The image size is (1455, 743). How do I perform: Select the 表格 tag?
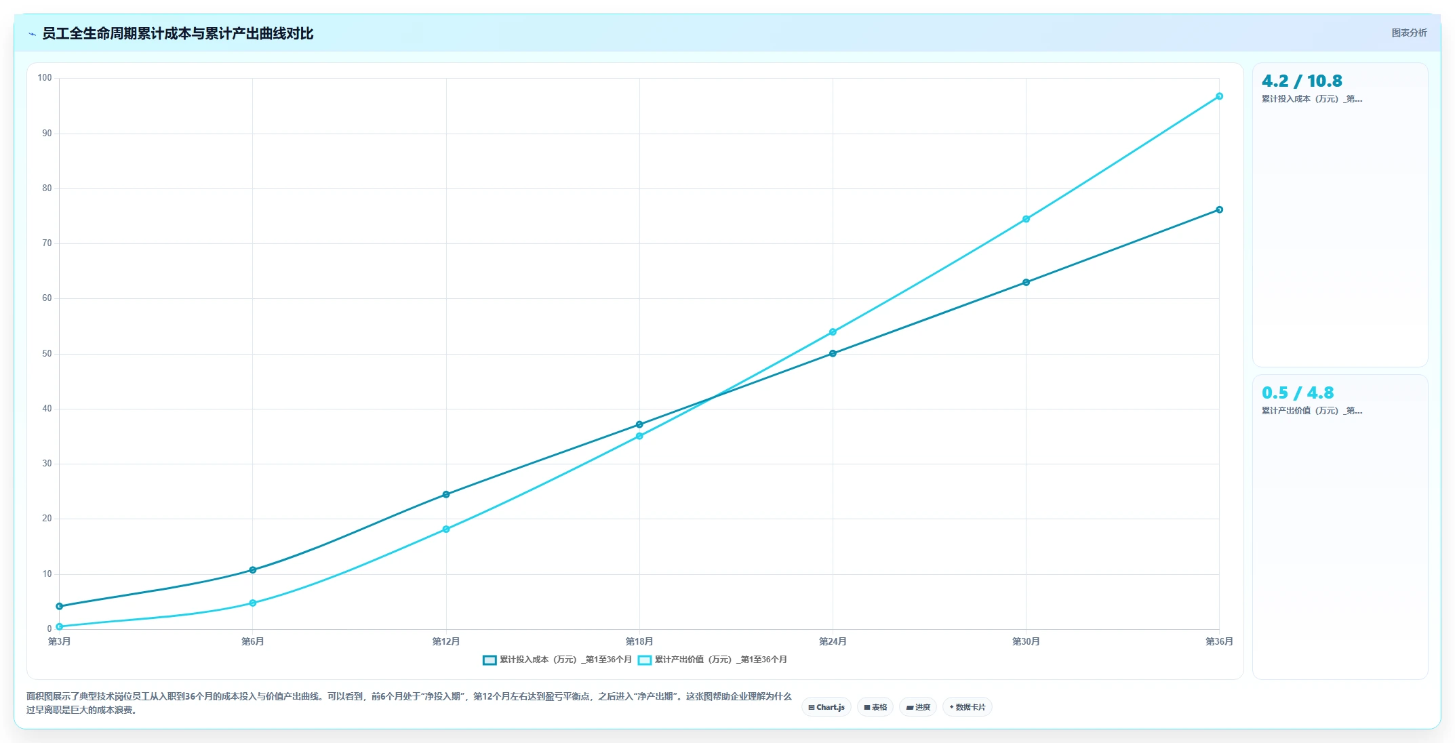[875, 707]
